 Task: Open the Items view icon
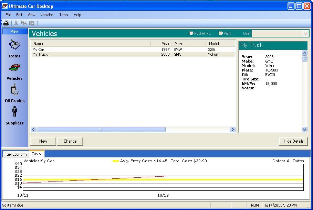coord(14,44)
